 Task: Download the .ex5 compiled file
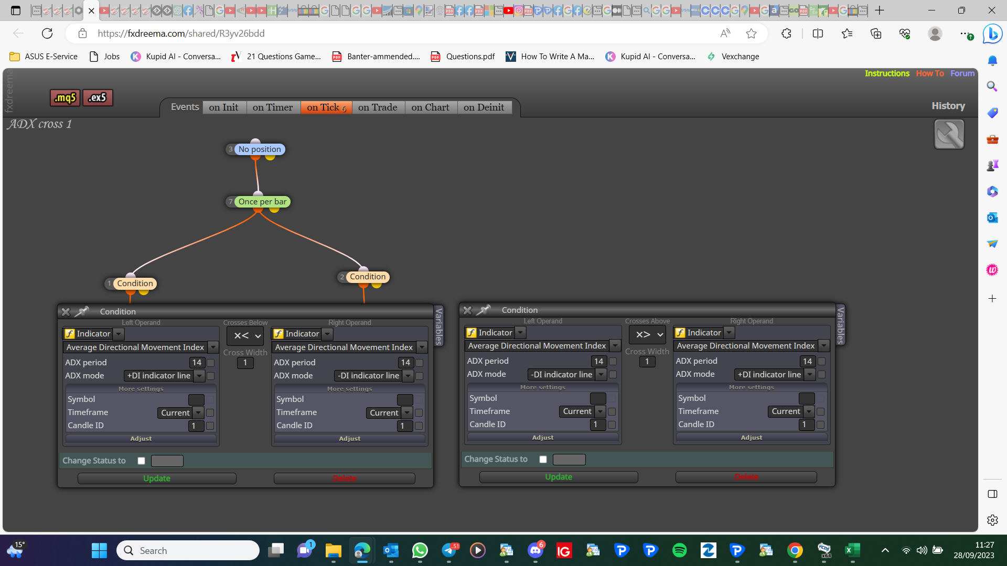tap(98, 97)
